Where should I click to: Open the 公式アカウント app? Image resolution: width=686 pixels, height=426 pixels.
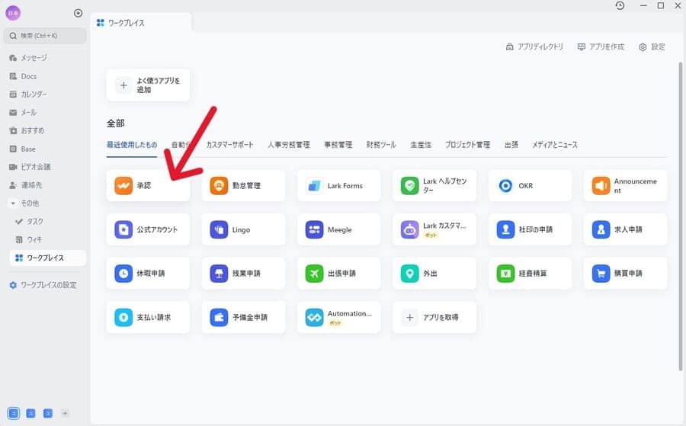coord(148,229)
